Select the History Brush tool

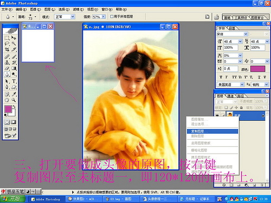click(x=14, y=62)
